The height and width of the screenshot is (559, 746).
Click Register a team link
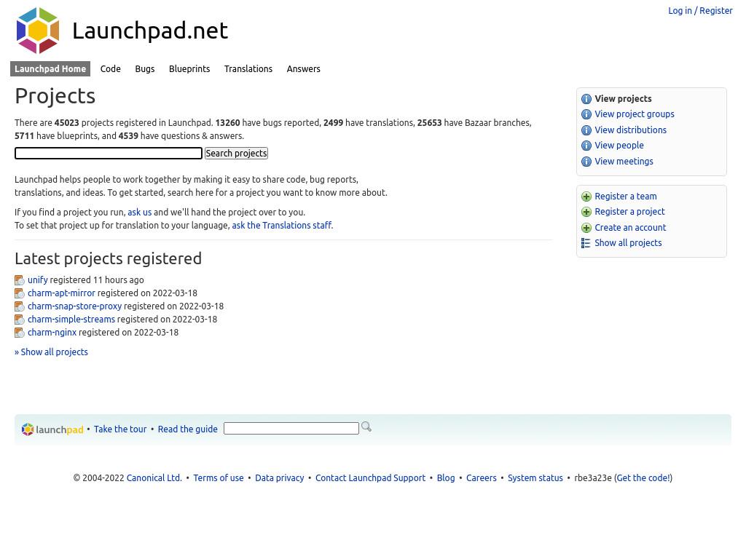click(x=626, y=197)
